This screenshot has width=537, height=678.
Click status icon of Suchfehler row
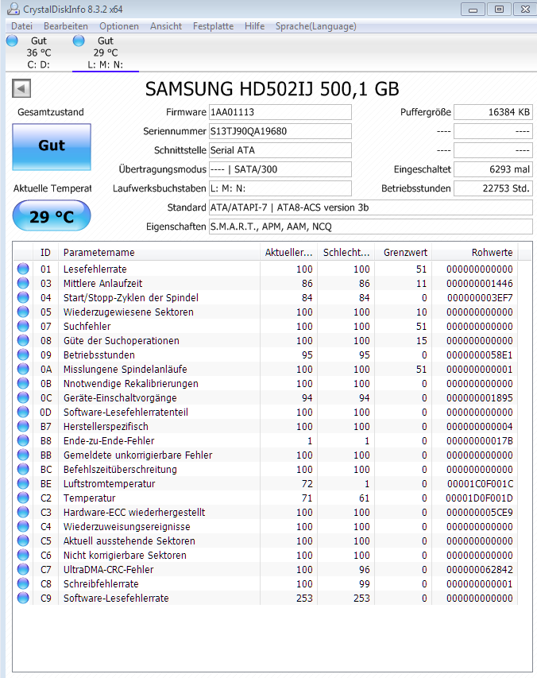pos(23,326)
